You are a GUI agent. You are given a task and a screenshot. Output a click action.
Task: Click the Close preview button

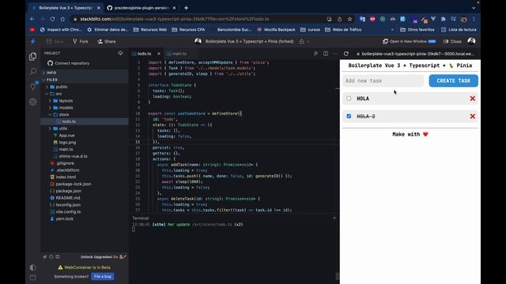[452, 41]
